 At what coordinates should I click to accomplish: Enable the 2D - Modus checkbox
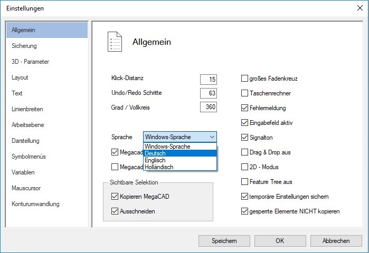click(244, 167)
